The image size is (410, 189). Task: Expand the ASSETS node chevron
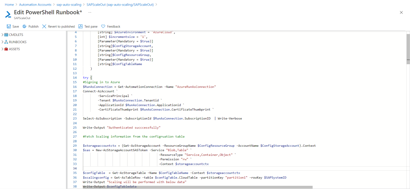tap(2, 49)
